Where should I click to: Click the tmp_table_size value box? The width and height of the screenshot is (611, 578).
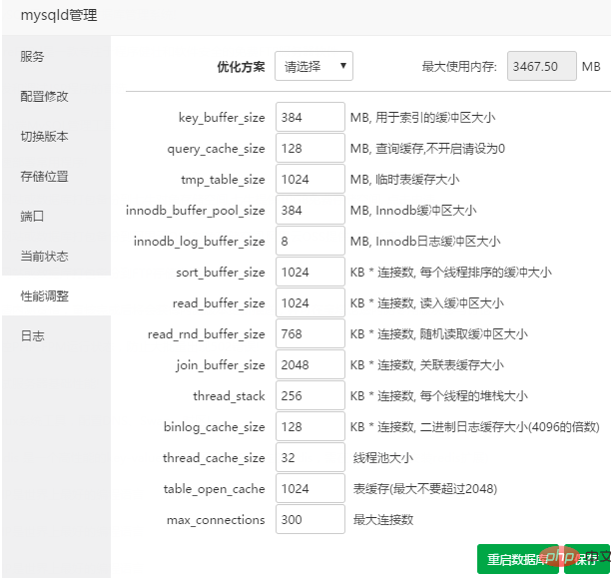pos(309,179)
